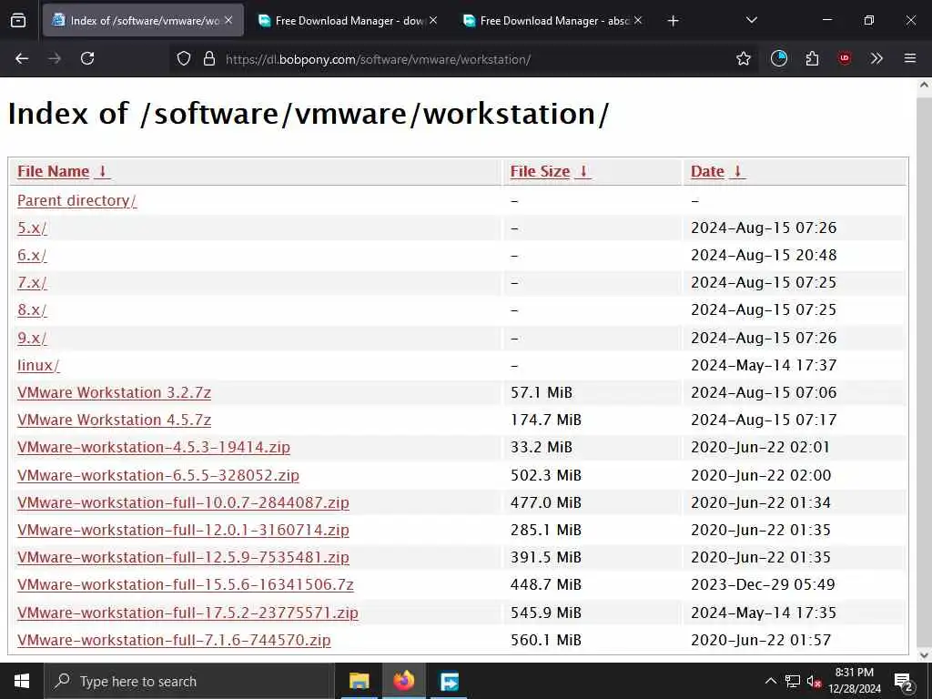
Task: Sort by File Size column header
Action: [540, 171]
